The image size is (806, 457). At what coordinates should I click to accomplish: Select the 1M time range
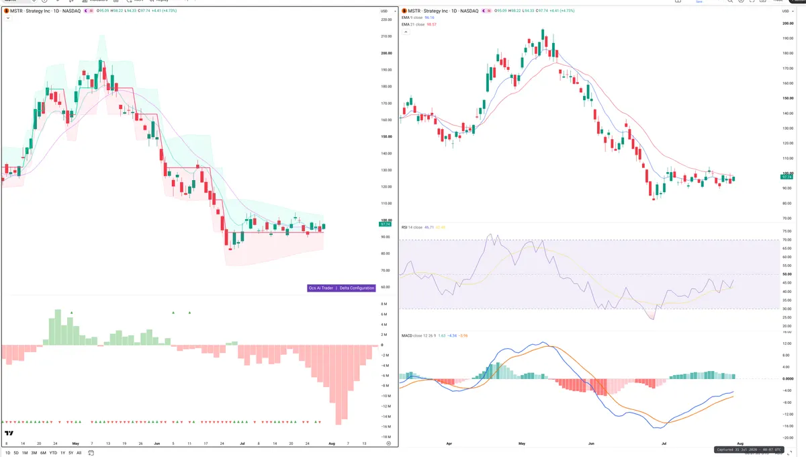[x=25, y=453]
